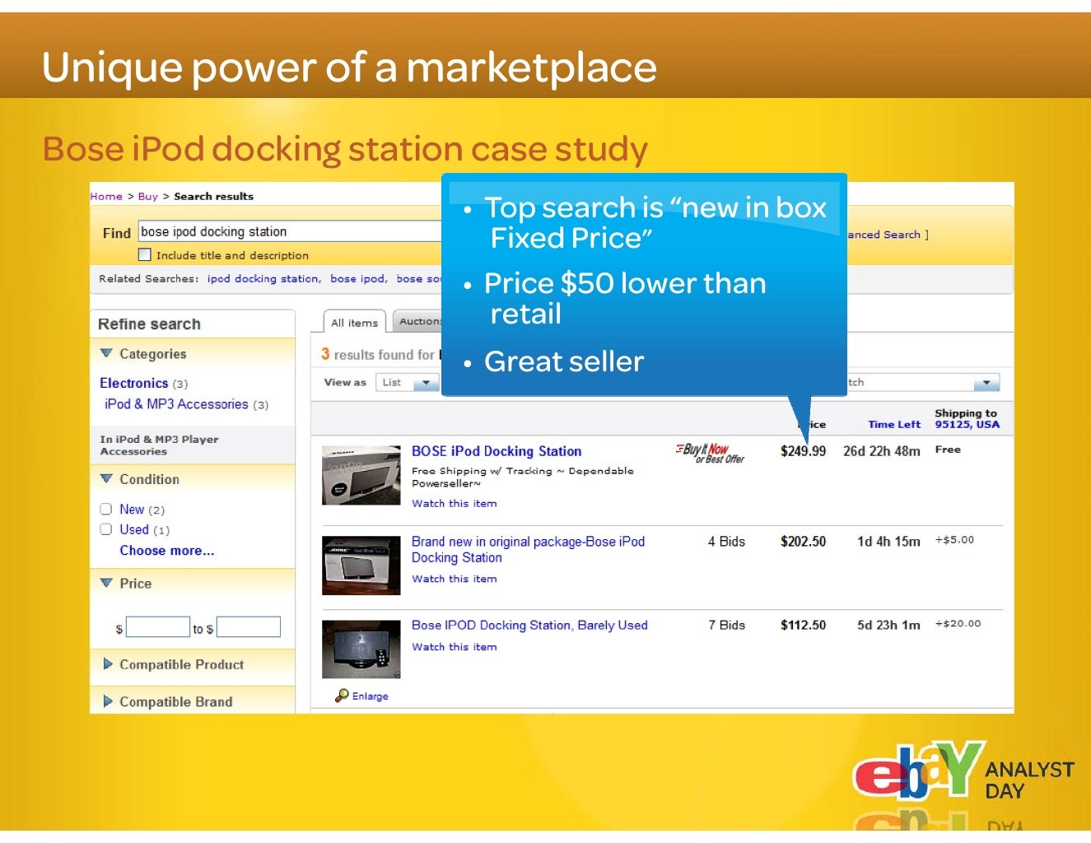Image resolution: width=1091 pixels, height=843 pixels.
Task: Check Include title and description
Action: [x=145, y=254]
